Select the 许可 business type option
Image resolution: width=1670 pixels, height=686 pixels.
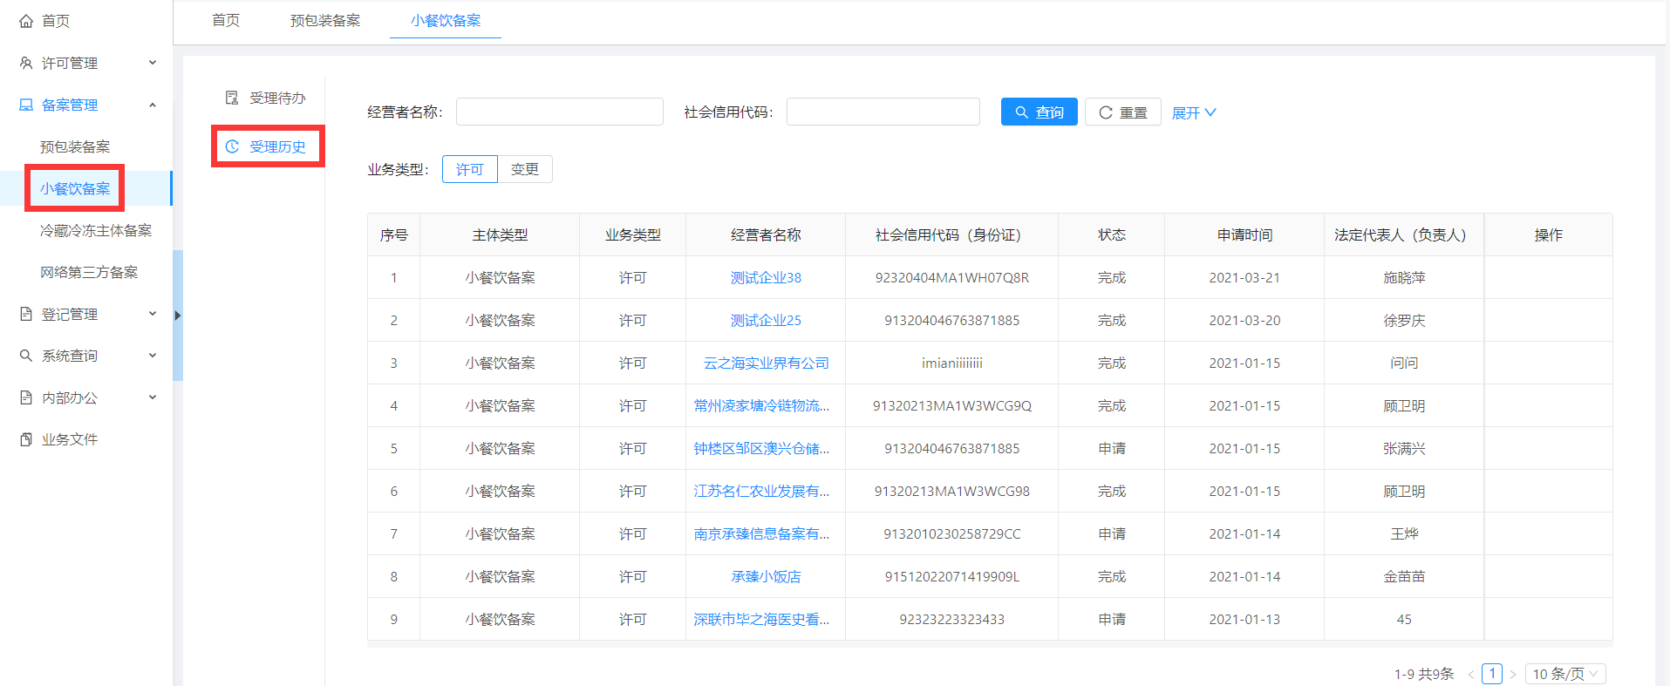coord(469,169)
